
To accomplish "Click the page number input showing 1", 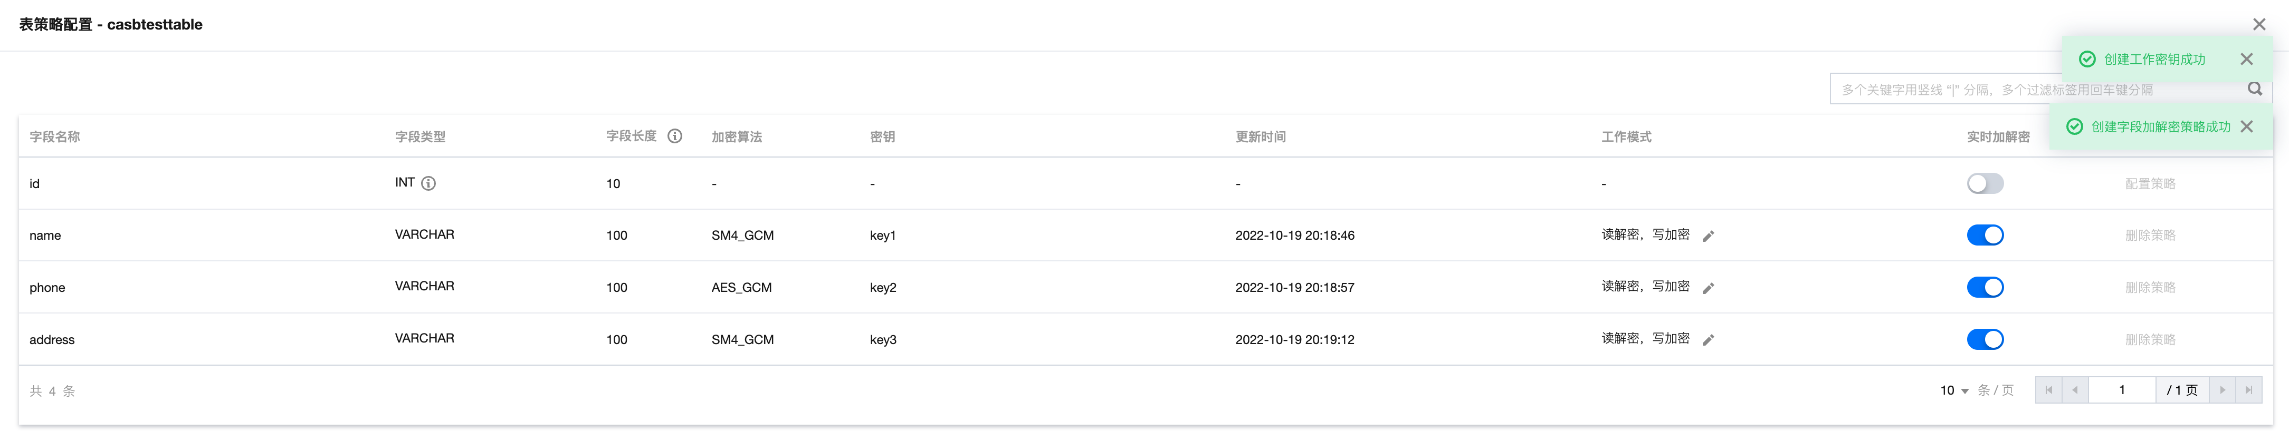I will (x=2123, y=389).
